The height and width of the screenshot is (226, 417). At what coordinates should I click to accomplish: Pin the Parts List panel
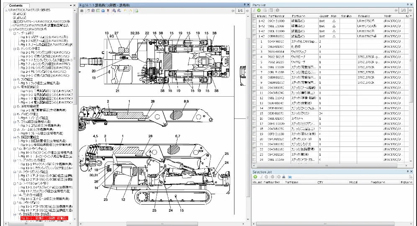[407, 4]
